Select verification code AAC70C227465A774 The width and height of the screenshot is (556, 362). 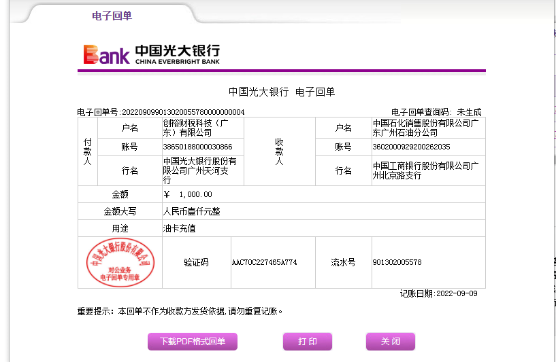[x=264, y=262]
